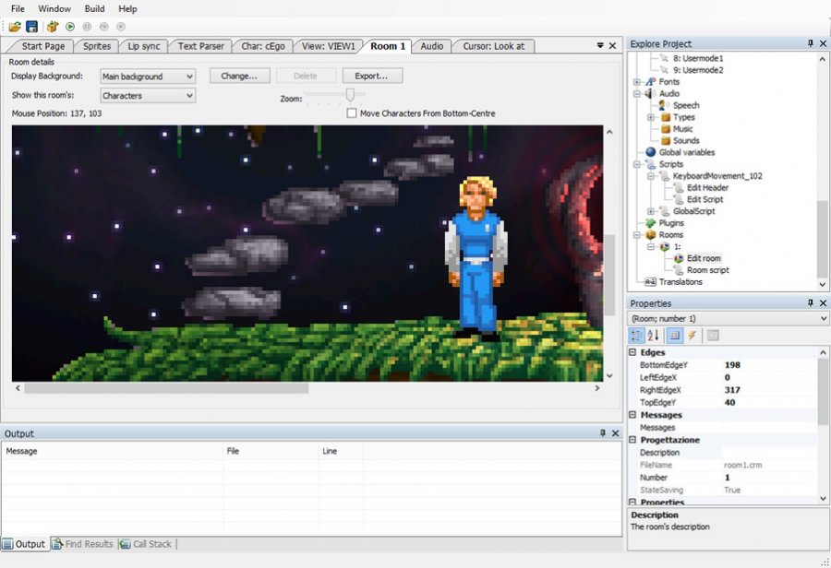The image size is (831, 568).
Task: Open the Edit Header item under KeyboardMovement_102
Action: pos(707,187)
